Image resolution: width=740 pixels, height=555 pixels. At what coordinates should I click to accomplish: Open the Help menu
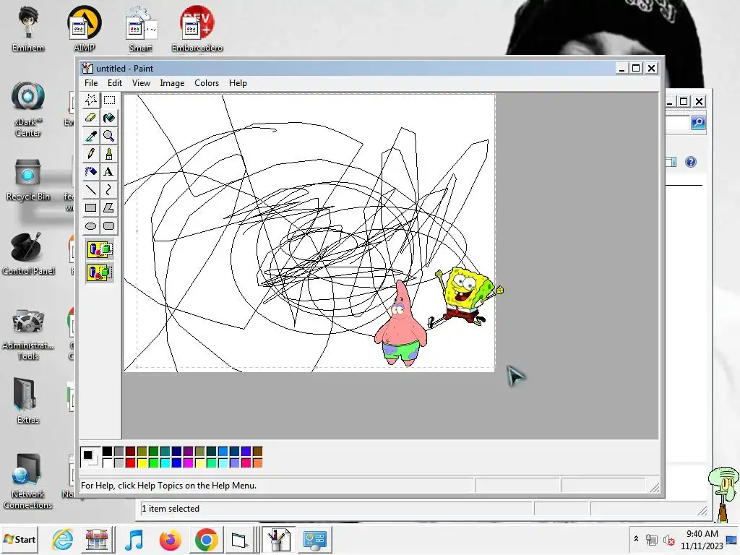(238, 83)
